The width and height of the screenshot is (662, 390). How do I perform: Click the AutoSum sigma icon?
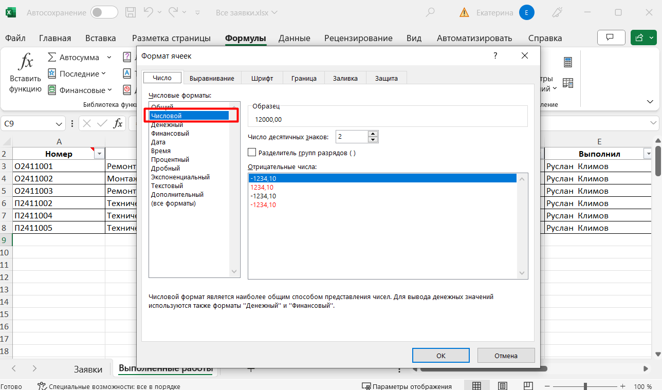pyautogui.click(x=52, y=58)
